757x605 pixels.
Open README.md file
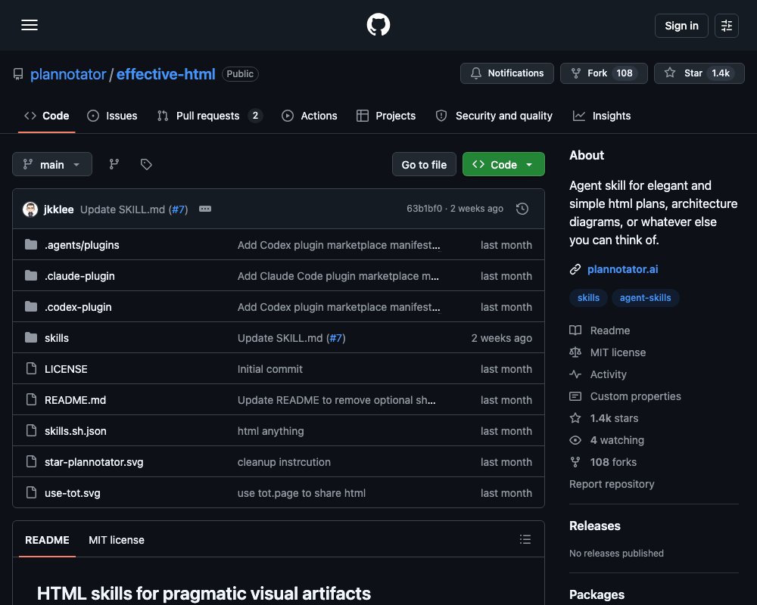(75, 400)
